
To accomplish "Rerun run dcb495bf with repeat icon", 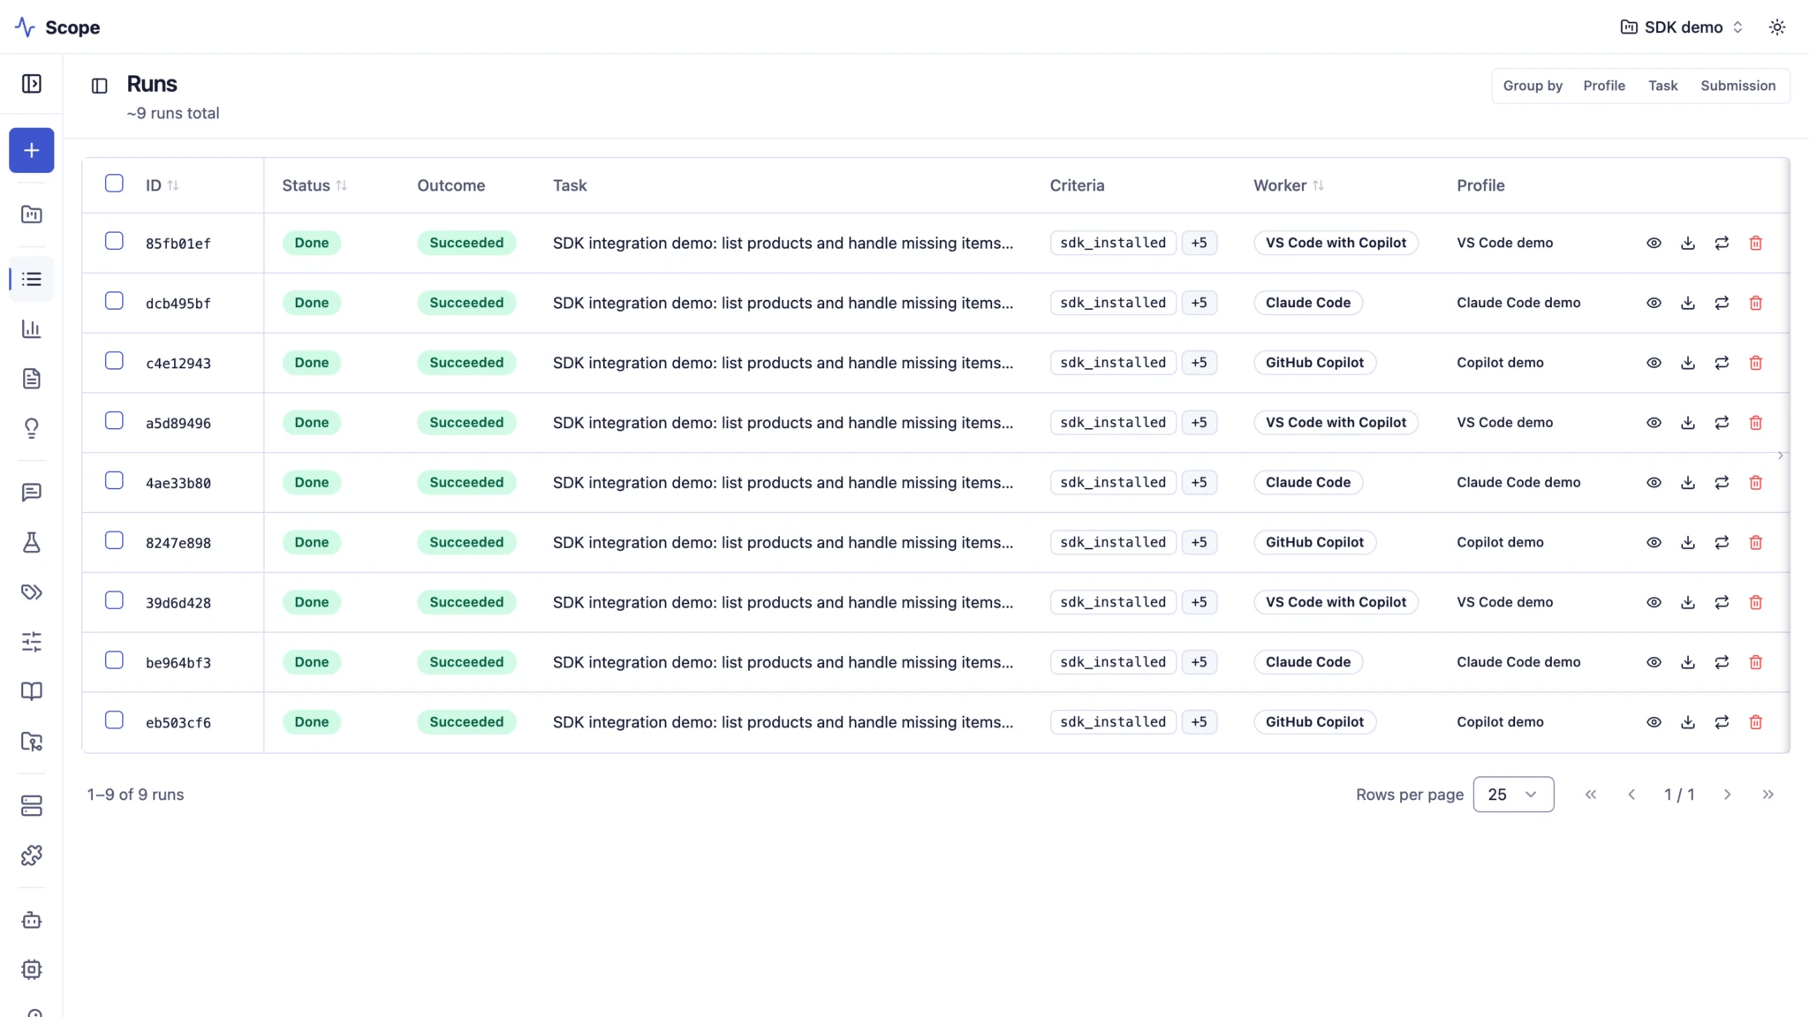I will [x=1722, y=303].
